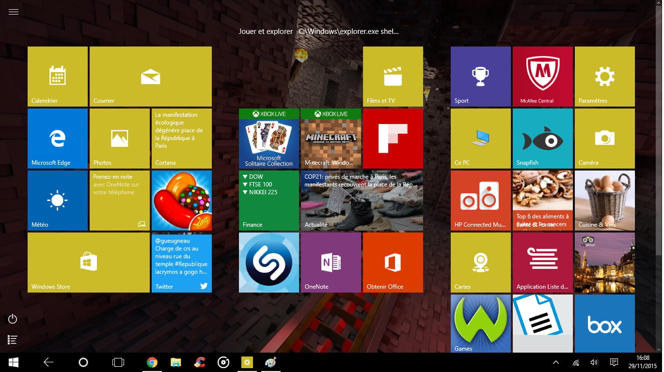
Task: Open File Explorer from taskbar
Action: (x=175, y=362)
